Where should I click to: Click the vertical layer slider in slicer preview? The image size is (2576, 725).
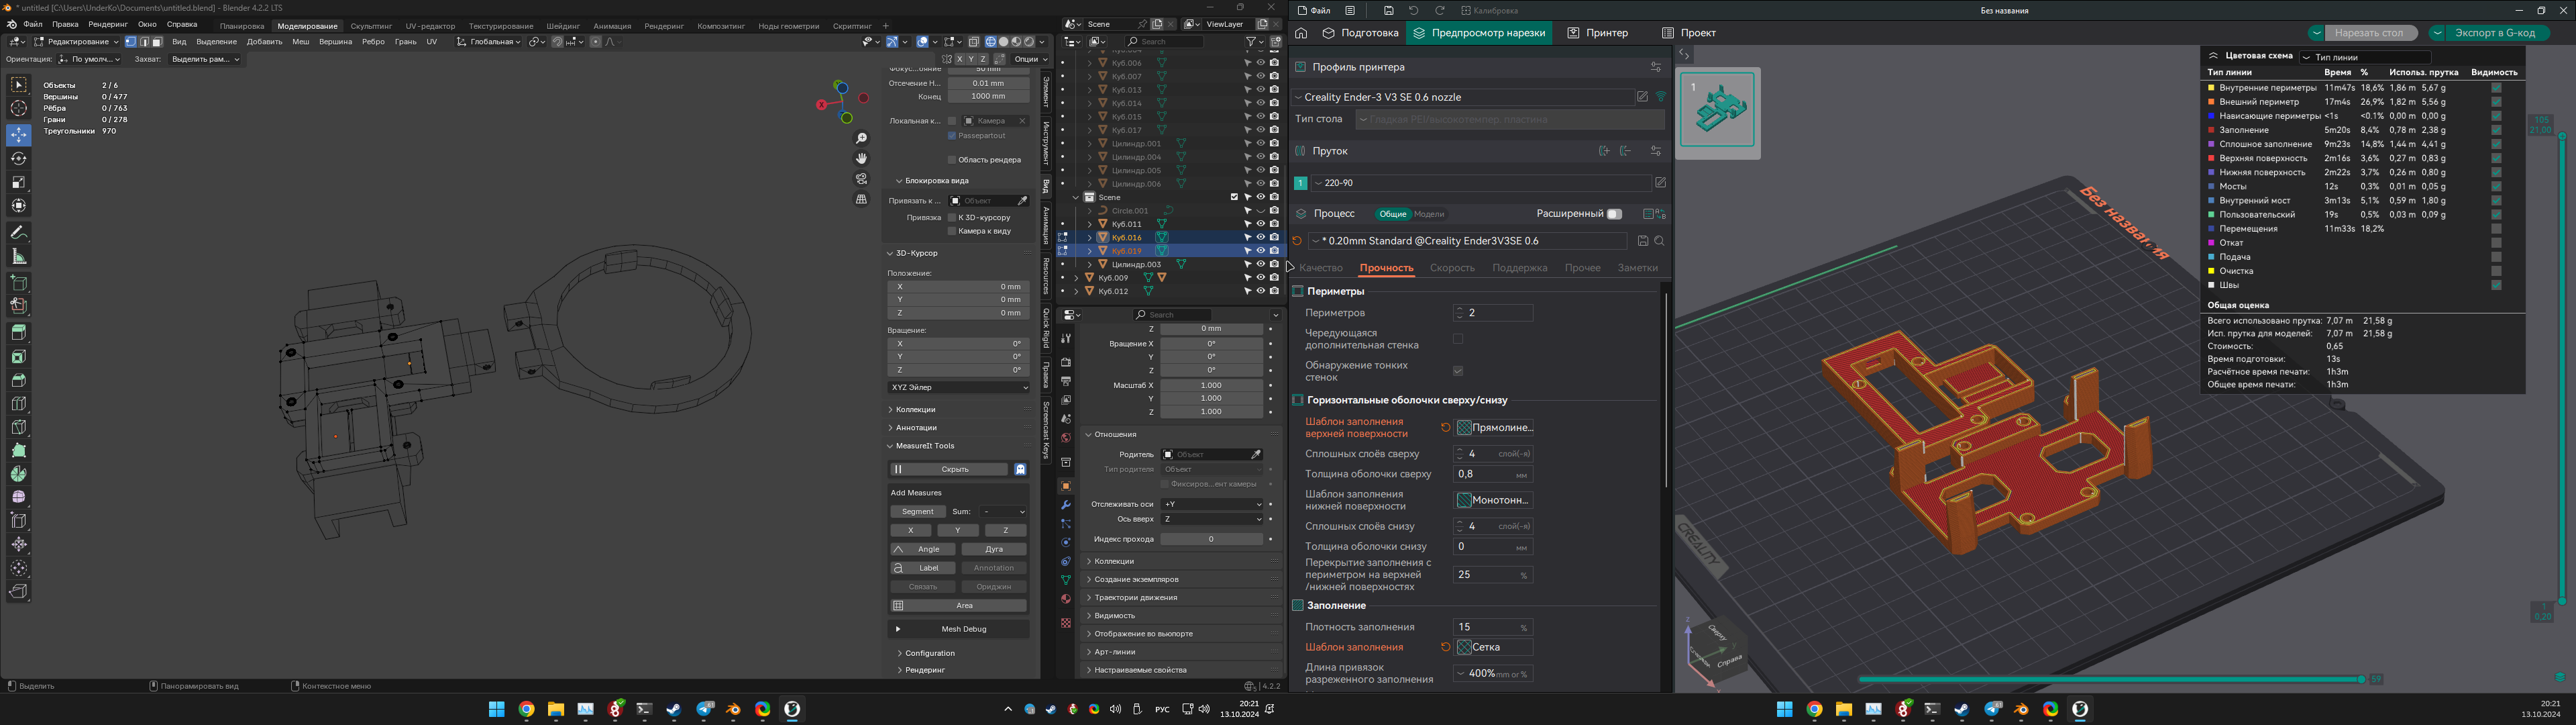tap(2562, 367)
